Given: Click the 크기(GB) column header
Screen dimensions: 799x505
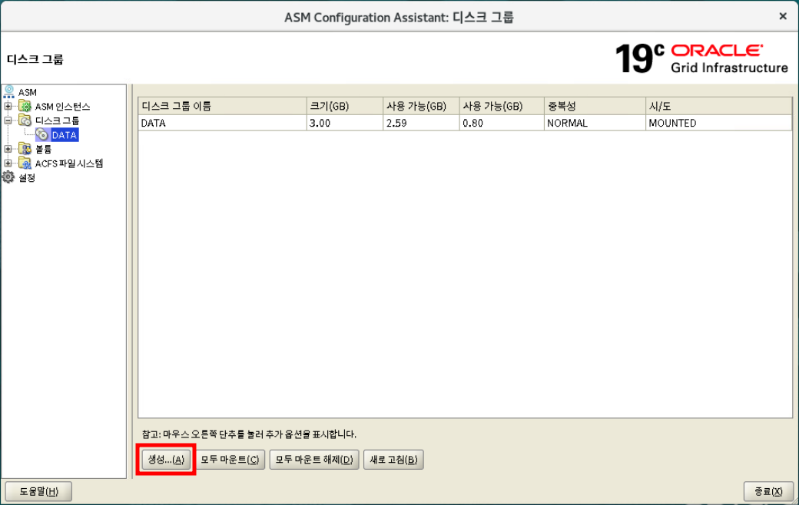Looking at the screenshot, I should pos(344,106).
